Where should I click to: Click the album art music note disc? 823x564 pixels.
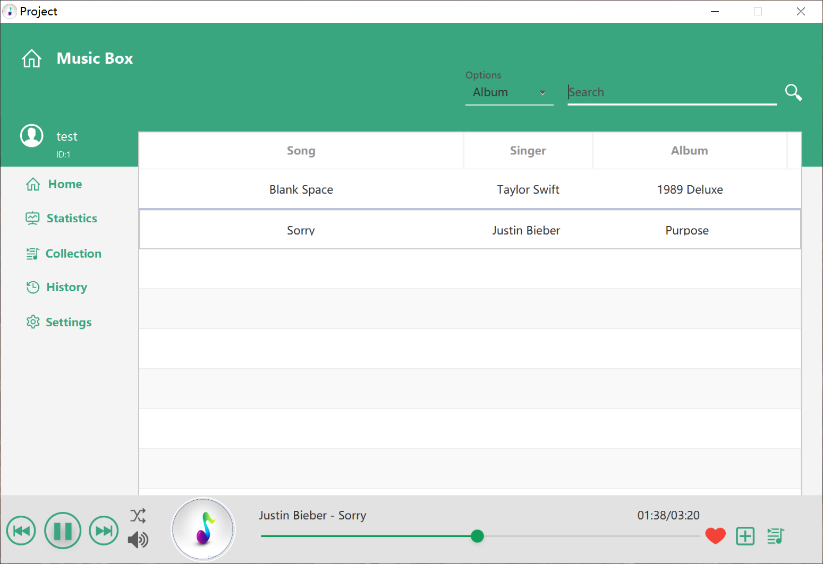click(x=203, y=529)
